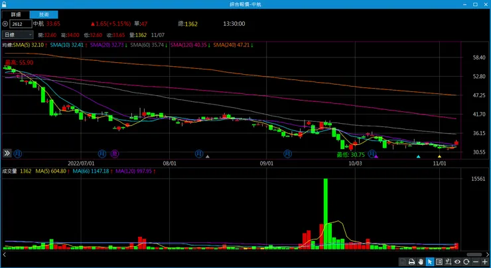
Task: Zoom out with the minus icon
Action: (x=476, y=262)
